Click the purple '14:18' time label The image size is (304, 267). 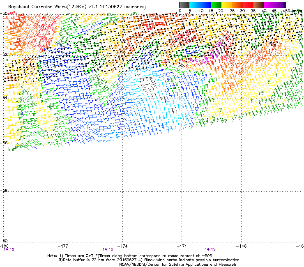[x=9, y=249]
